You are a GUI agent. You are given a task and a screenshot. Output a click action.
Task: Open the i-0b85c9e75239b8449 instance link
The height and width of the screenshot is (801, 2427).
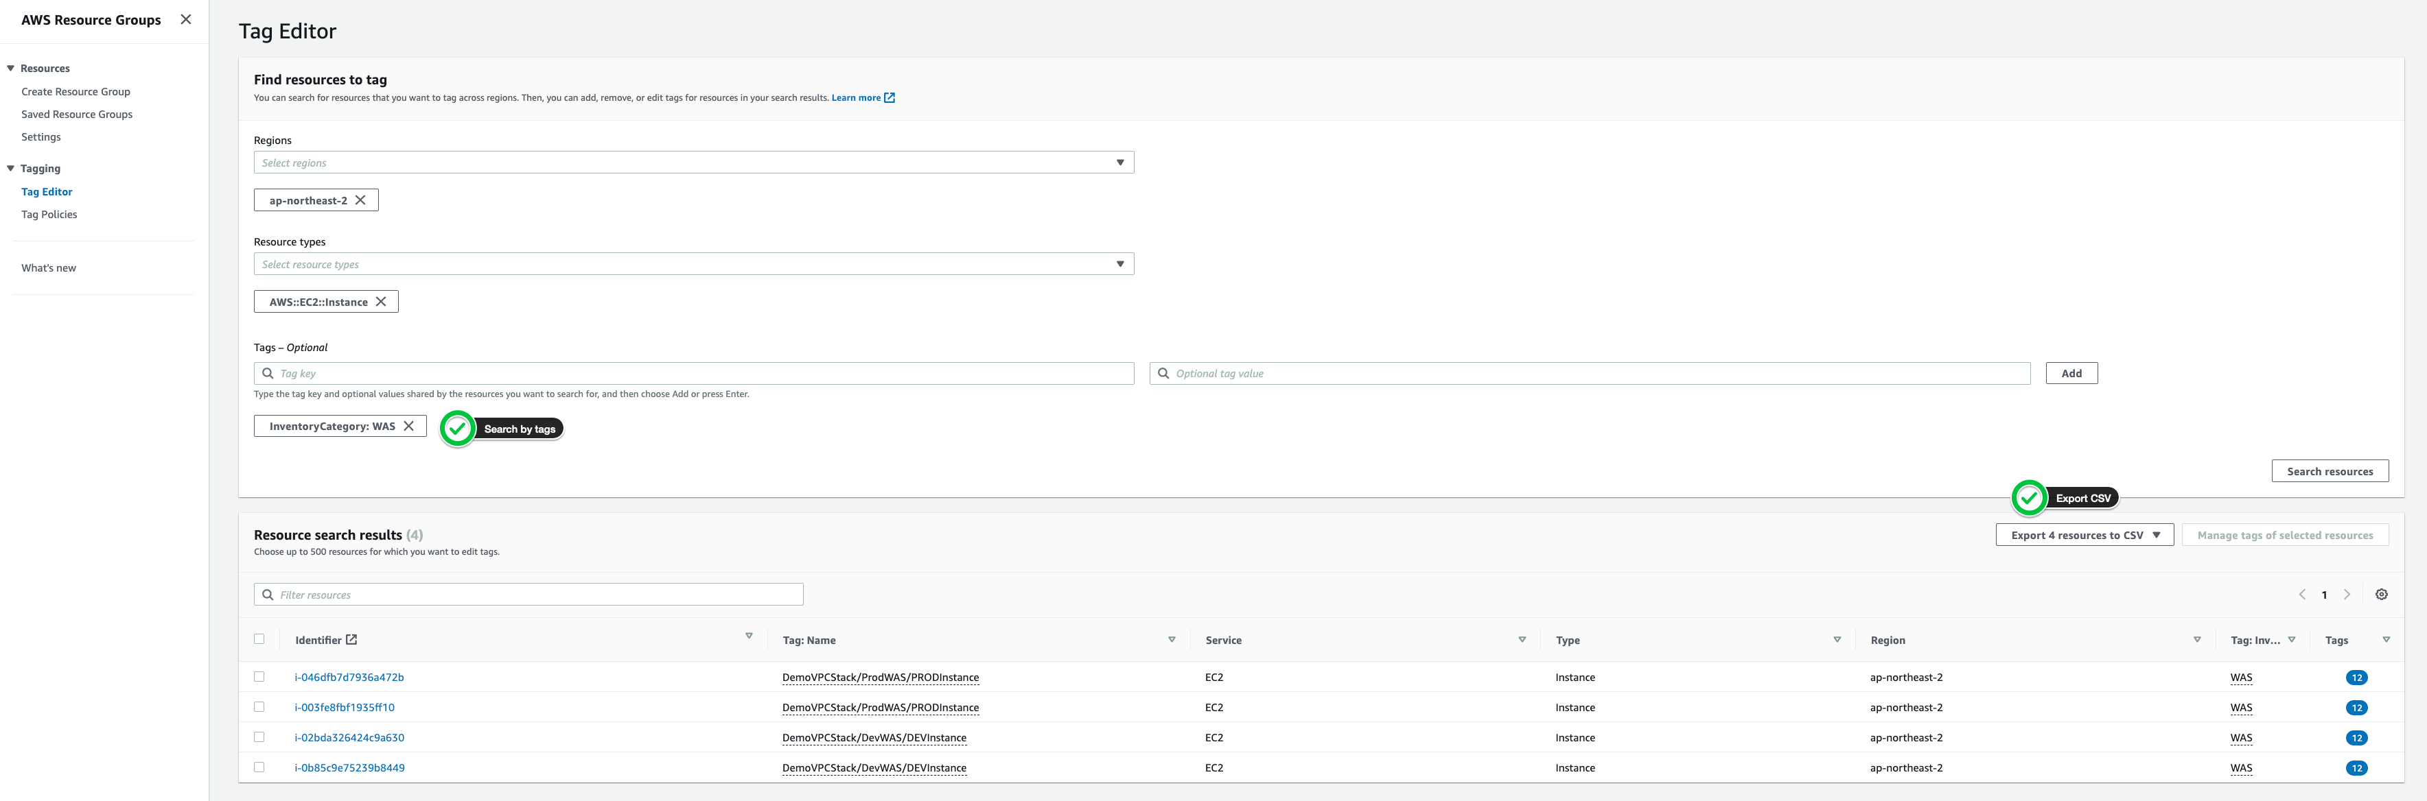(349, 768)
